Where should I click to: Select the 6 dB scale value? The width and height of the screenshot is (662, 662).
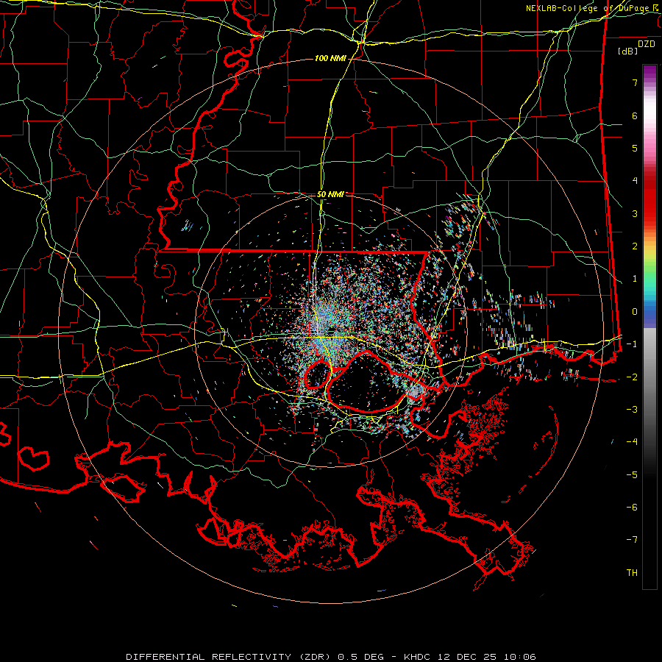pyautogui.click(x=635, y=115)
